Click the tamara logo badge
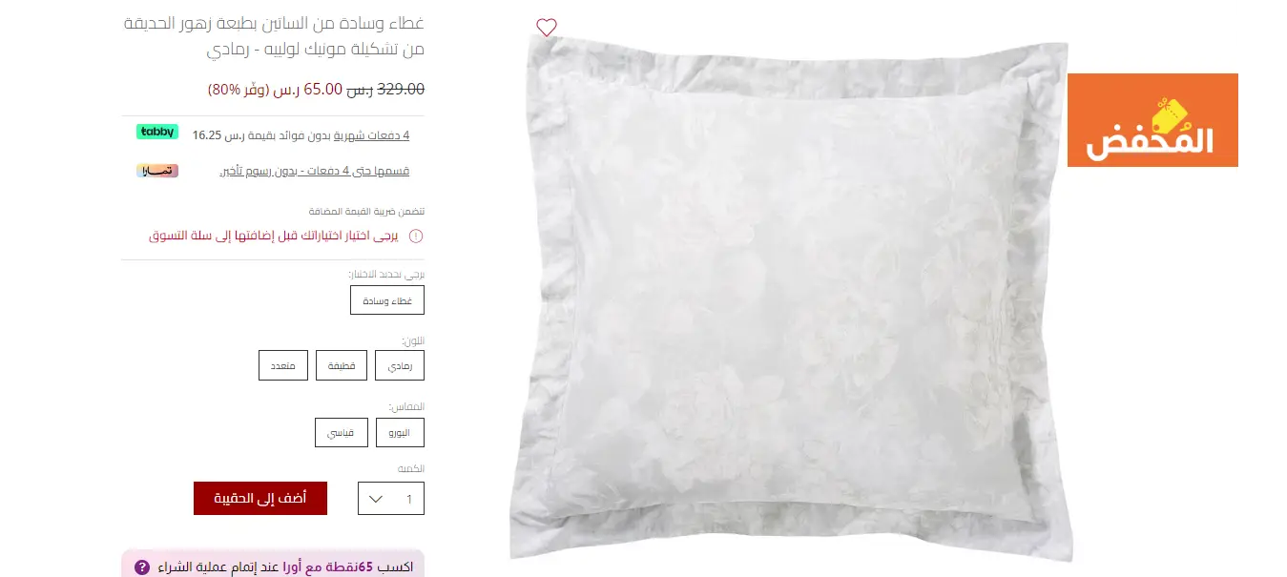The width and height of the screenshot is (1287, 577). pyautogui.click(x=157, y=171)
